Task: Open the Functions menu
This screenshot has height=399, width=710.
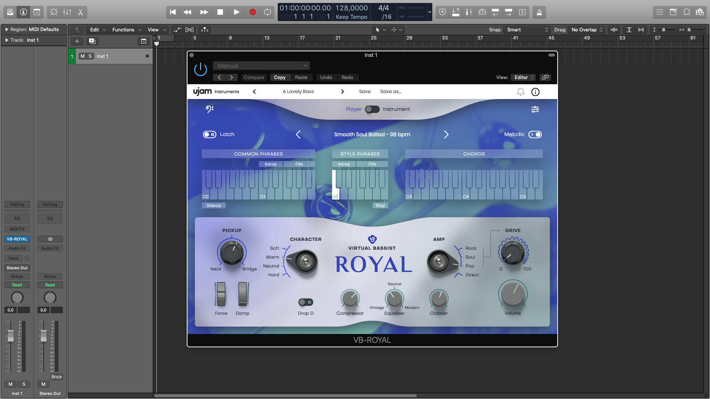Action: tap(126, 30)
